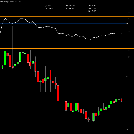The width and height of the screenshot is (134, 134).
Task: Click the low value 'L: 18.66'
Action: pyautogui.click(x=70, y=9)
